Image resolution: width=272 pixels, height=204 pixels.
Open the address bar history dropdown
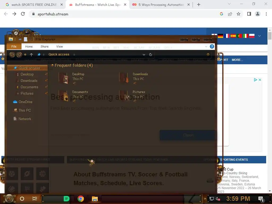point(144,54)
